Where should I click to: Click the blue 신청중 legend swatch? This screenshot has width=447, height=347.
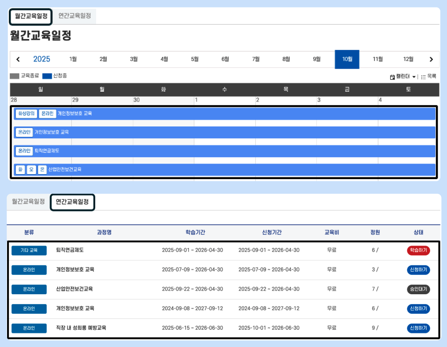[47, 76]
